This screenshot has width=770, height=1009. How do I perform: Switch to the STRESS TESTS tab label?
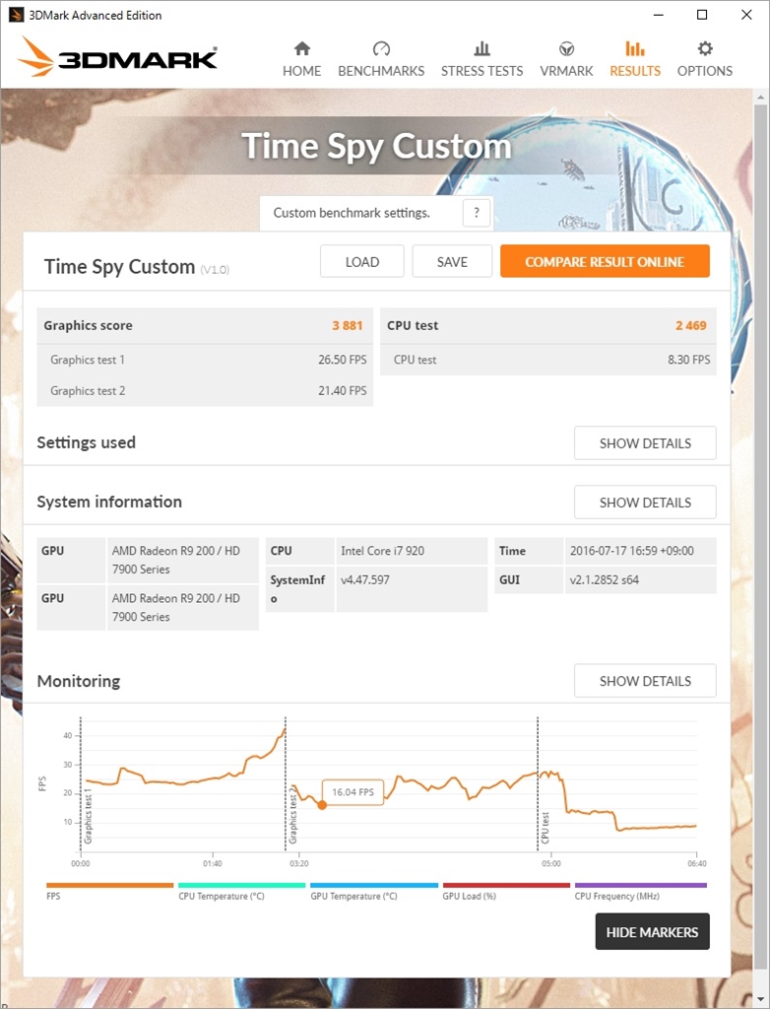coord(481,71)
